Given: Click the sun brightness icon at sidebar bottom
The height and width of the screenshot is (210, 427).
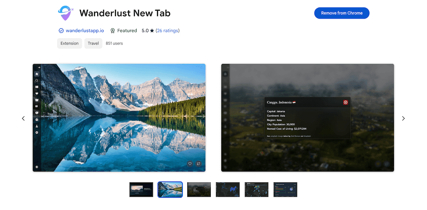Looking at the screenshot, I should [x=37, y=167].
